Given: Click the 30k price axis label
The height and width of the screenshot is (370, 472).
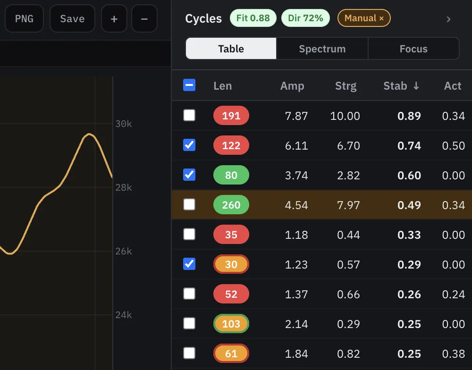Looking at the screenshot, I should point(123,124).
